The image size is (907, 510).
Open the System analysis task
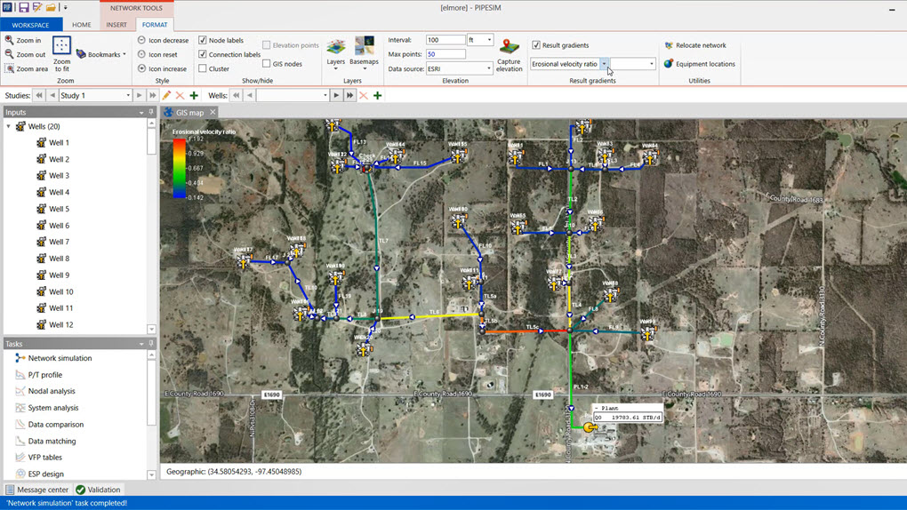click(x=47, y=408)
